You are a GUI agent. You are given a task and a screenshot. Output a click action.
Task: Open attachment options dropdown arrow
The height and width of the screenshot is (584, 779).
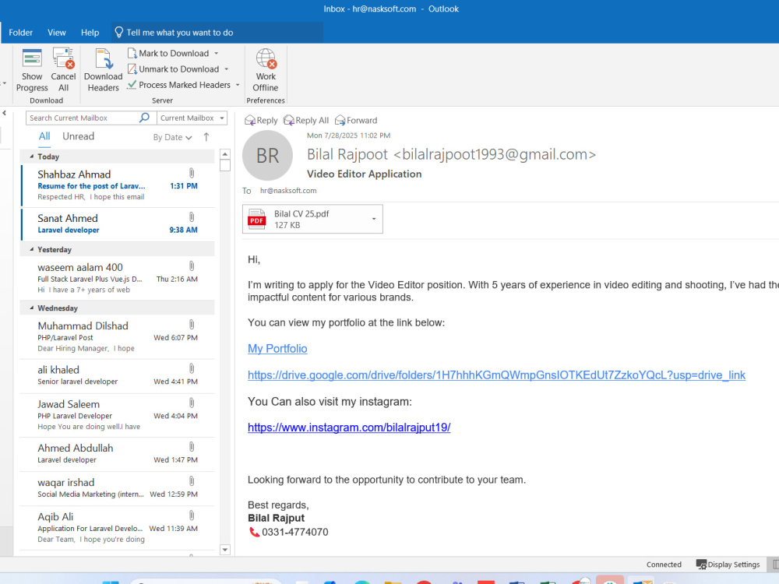pos(374,219)
